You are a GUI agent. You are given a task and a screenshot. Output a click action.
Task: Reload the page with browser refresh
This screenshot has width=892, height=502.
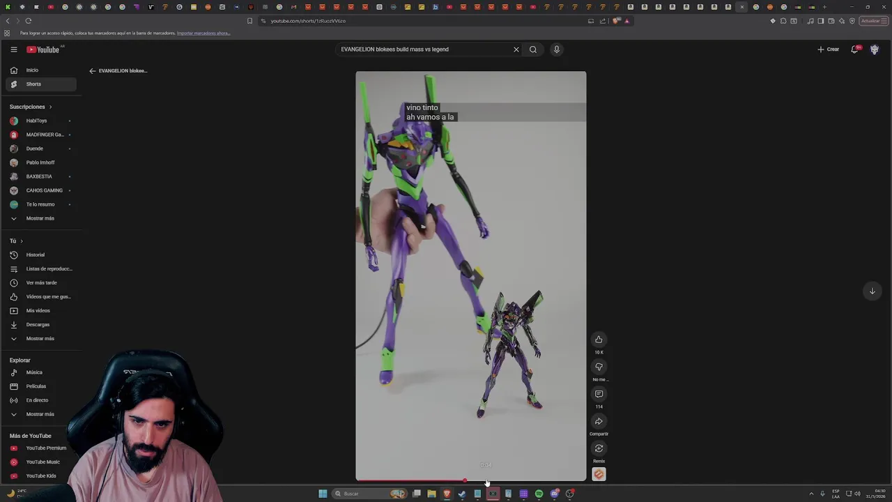[29, 21]
